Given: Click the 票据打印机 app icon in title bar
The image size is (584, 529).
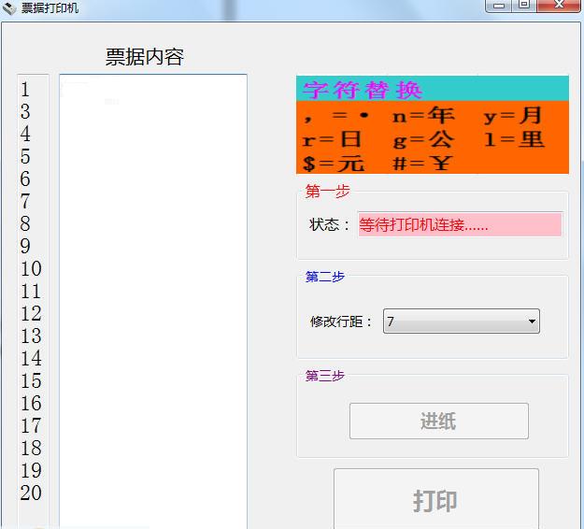Looking at the screenshot, I should pyautogui.click(x=9, y=8).
